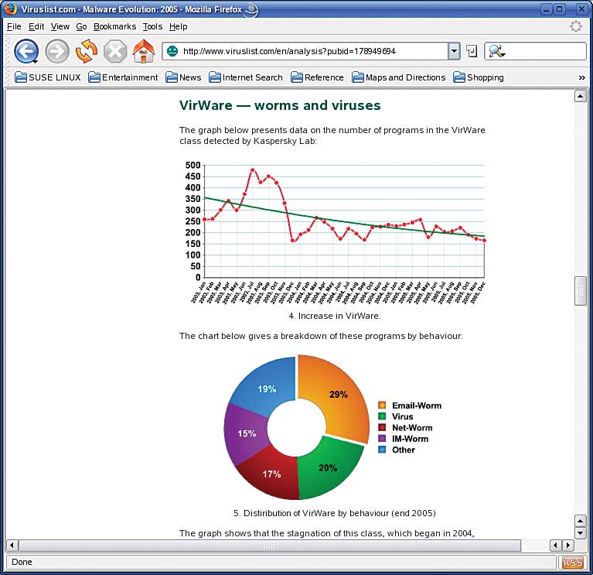Viewport: 593px width, 575px height.
Task: Click the green Virus legend swatch
Action: tap(382, 416)
